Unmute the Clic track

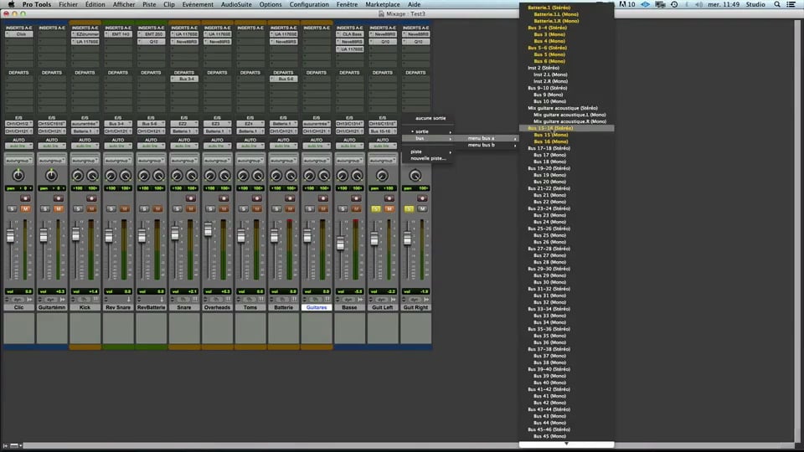pos(25,209)
